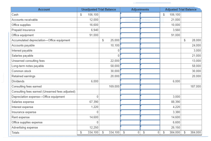Click Salaries payable credit adjustment field
This screenshot has width=211, height=141.
pyautogui.click(x=150, y=56)
